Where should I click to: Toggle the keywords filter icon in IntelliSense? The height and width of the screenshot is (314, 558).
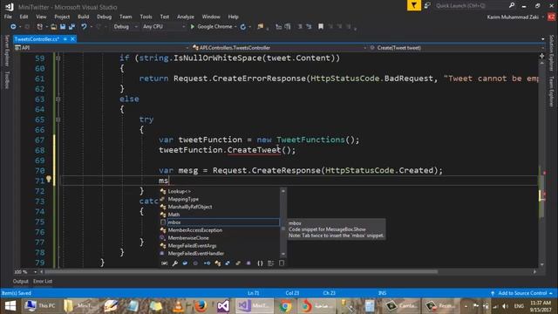(x=271, y=263)
